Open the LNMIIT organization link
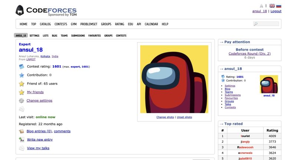Screen dimensions: 297x160 pyautogui.click(x=31, y=59)
